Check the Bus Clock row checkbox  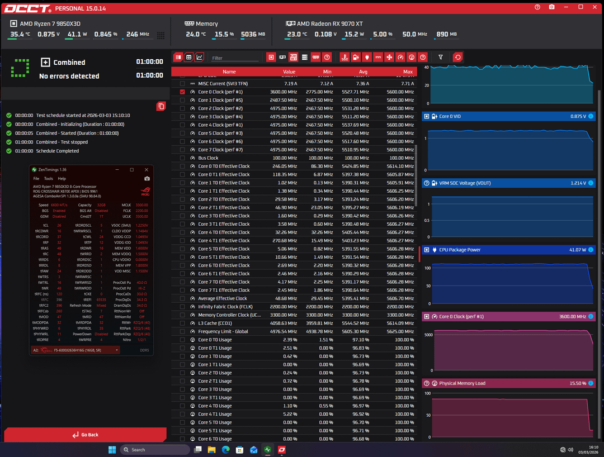click(182, 158)
